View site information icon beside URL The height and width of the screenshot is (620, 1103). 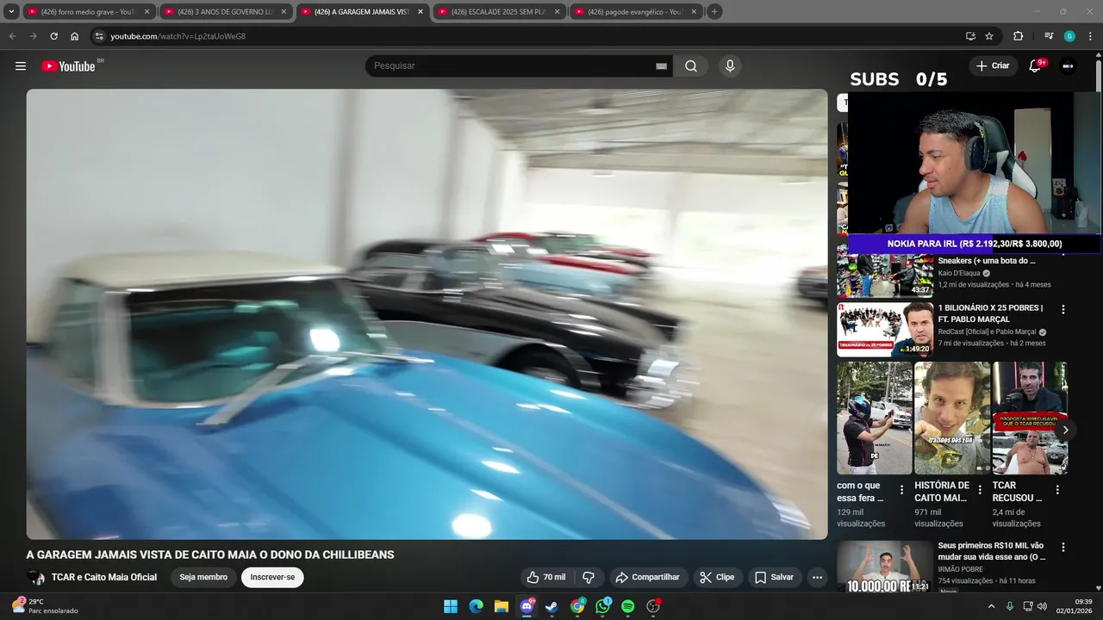pos(99,36)
